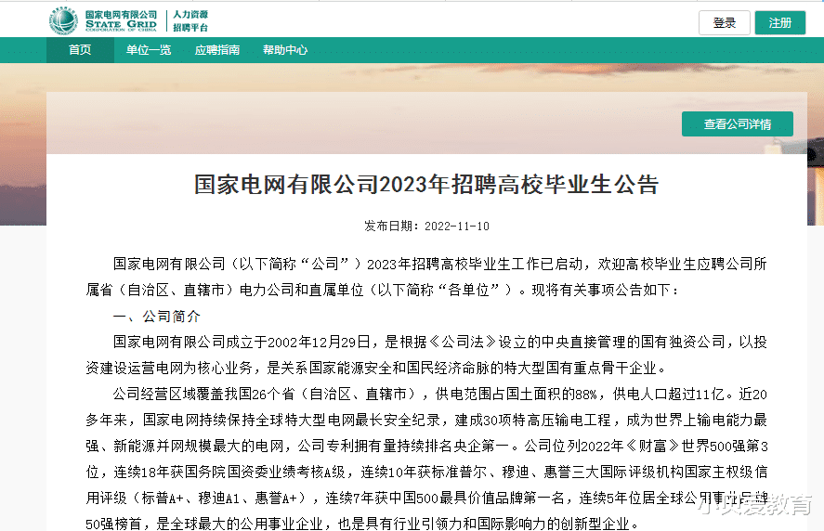Click the line starting 50强榜首
The height and width of the screenshot is (531, 824).
tap(363, 524)
